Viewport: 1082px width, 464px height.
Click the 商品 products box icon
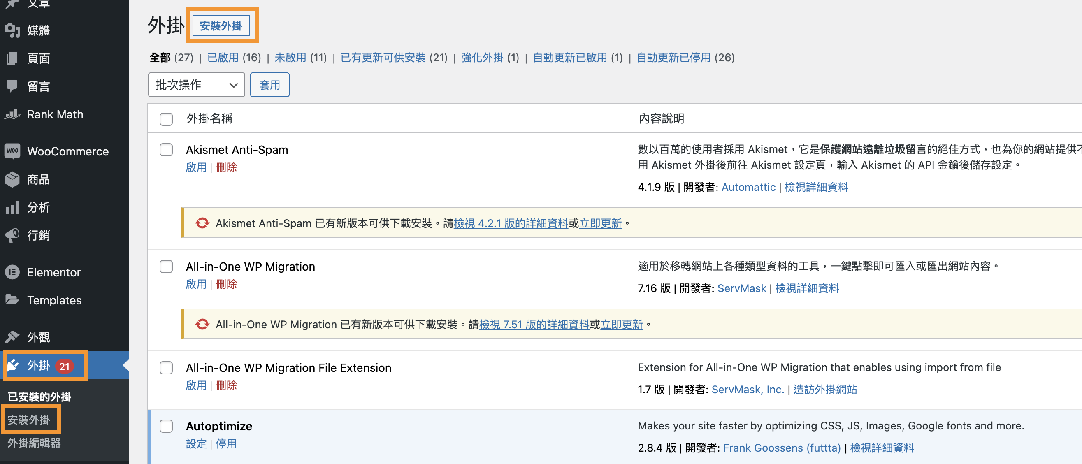click(x=13, y=179)
